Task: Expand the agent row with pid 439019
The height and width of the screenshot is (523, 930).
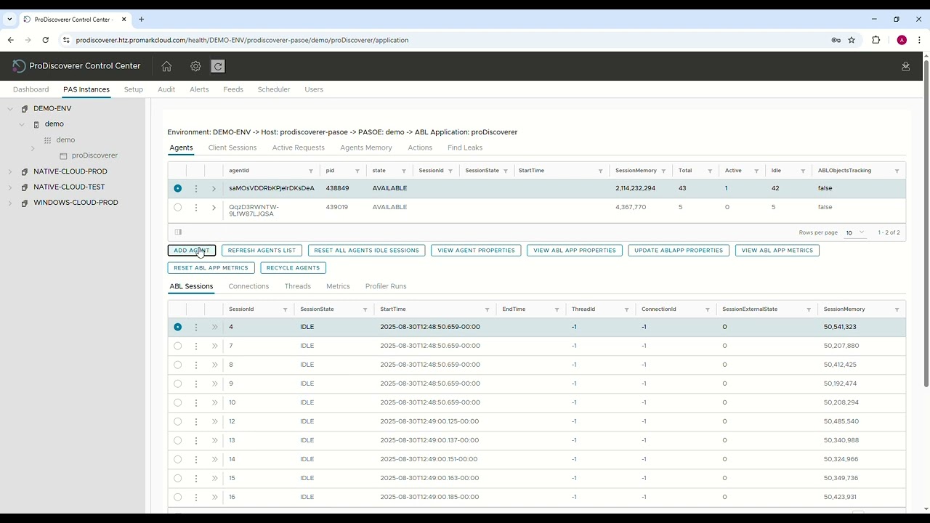Action: pyautogui.click(x=214, y=207)
